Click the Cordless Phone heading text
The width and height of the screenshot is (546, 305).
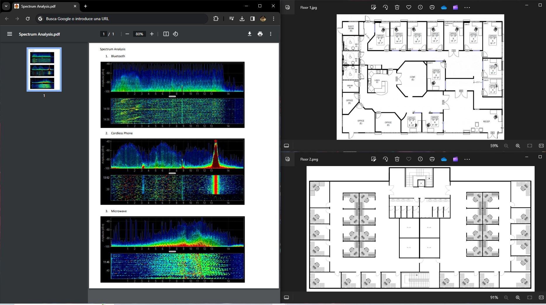coord(122,133)
